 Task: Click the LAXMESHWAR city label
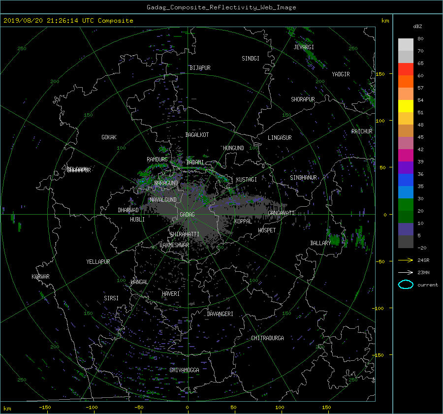174,245
